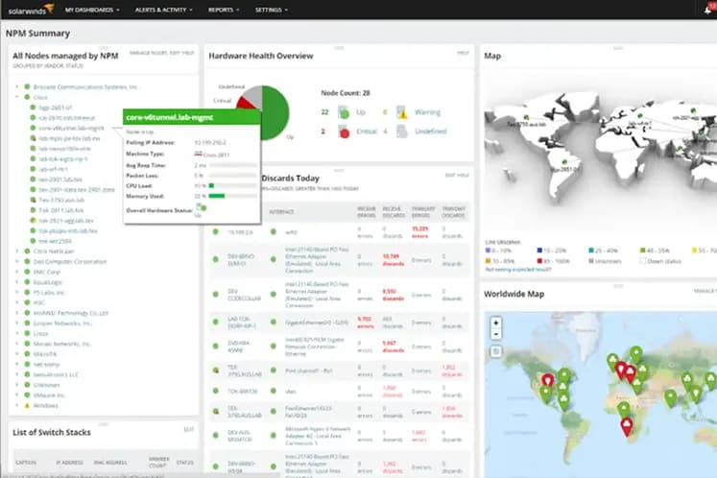This screenshot has width=717, height=478.
Task: Click the green status icon beside Linux
Action: 28,333
